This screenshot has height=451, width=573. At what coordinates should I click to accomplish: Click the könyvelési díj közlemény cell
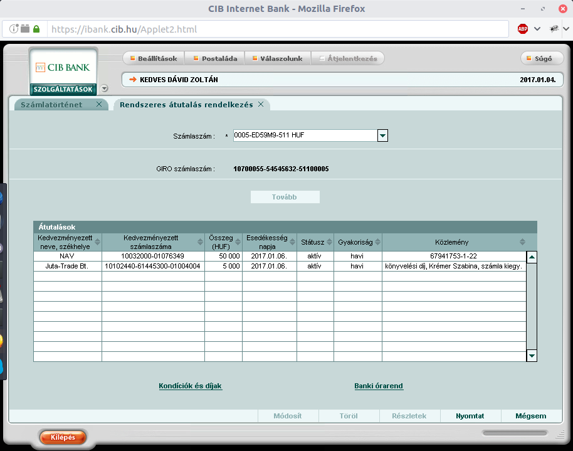pos(453,266)
